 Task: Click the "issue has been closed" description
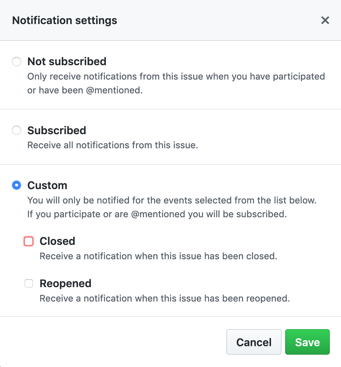tap(158, 256)
